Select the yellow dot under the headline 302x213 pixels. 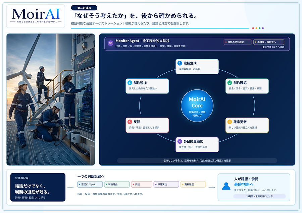(x=256, y=28)
